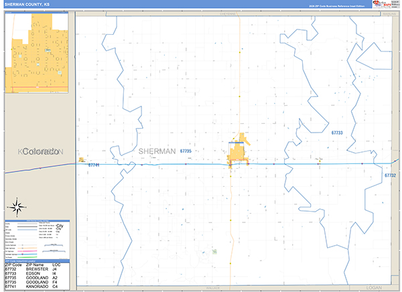Click the light blue ZIP Code line in legend
This screenshot has height=292, width=402.
coord(27,230)
